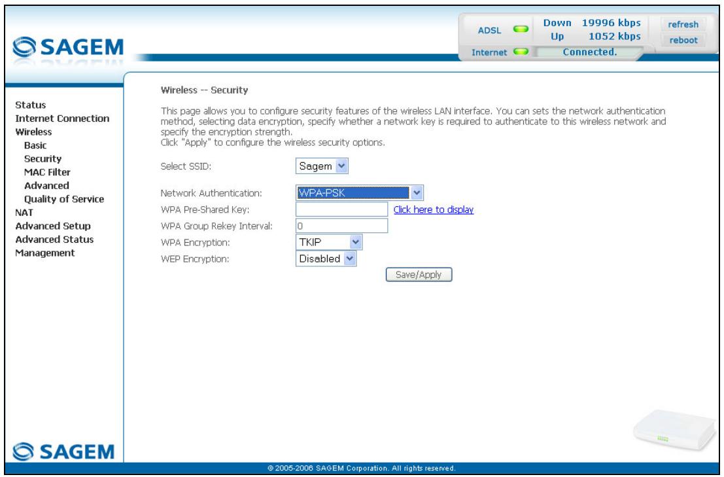Click the 'Wireless -- Security' heading

point(204,90)
